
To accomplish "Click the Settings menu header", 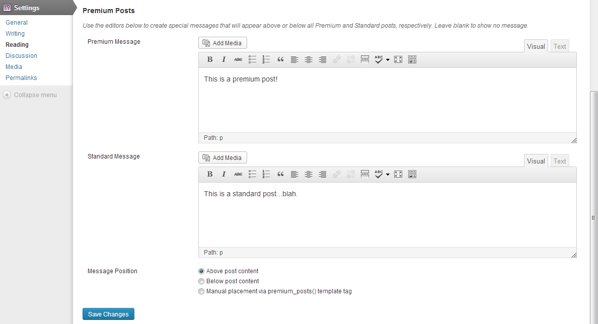I will (x=36, y=8).
